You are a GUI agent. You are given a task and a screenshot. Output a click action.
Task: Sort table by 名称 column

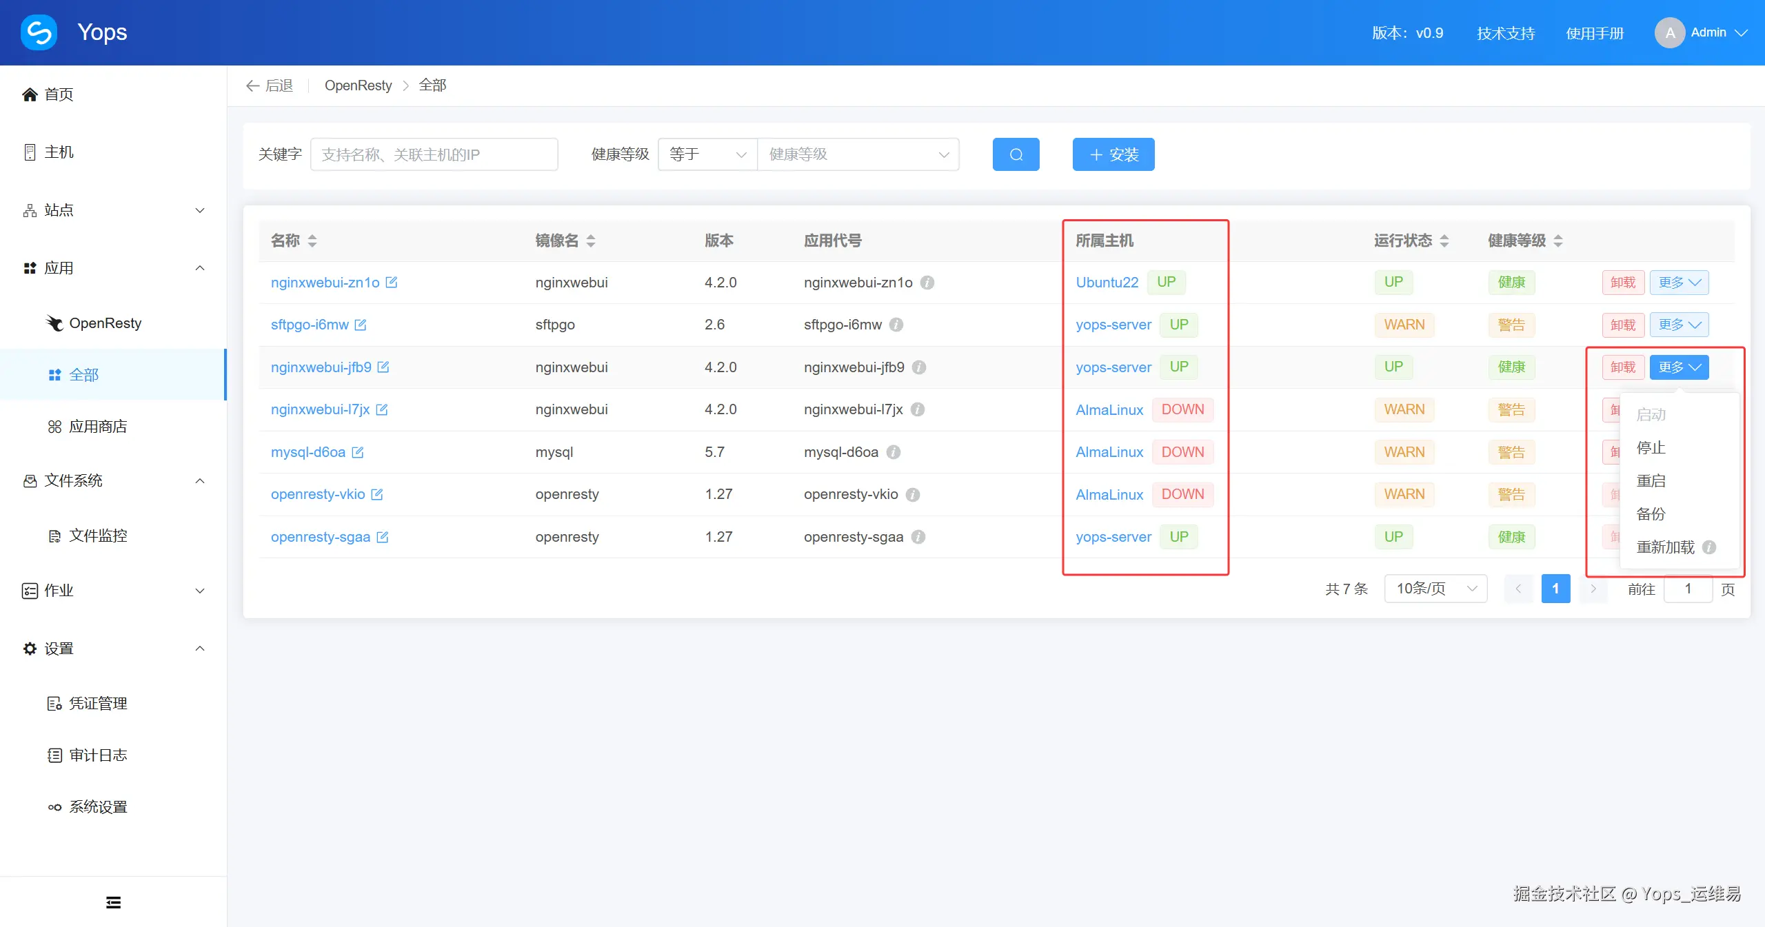(312, 241)
